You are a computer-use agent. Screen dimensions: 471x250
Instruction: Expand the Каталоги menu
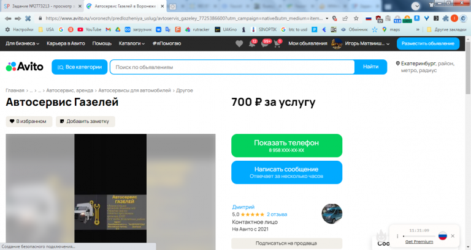click(132, 43)
